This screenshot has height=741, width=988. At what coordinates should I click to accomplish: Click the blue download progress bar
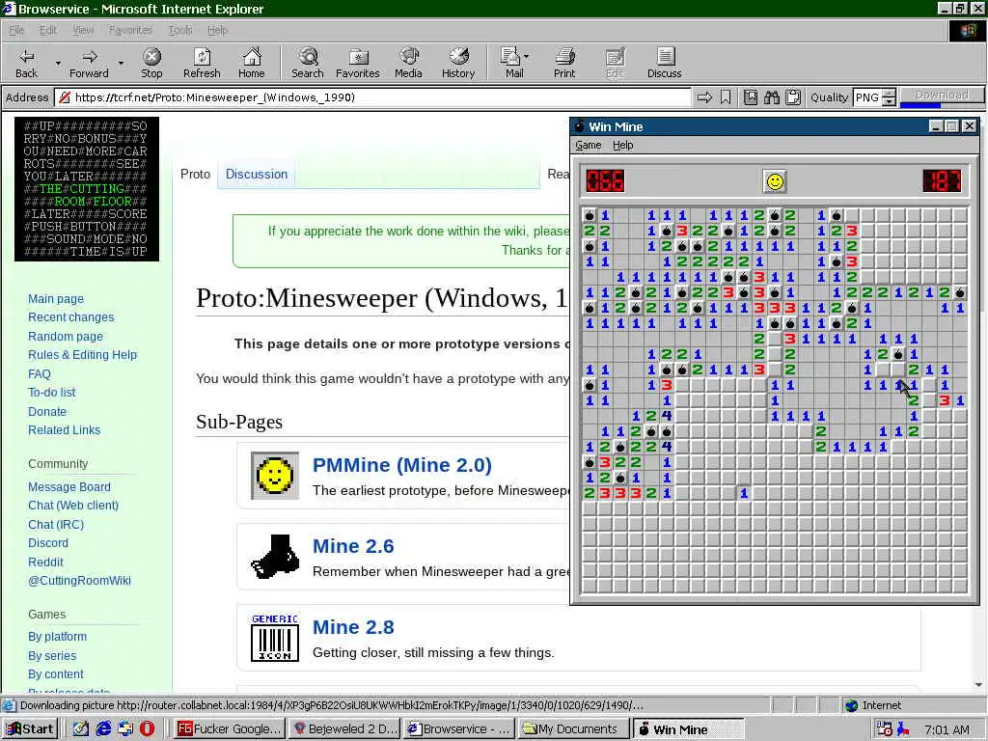(919, 104)
